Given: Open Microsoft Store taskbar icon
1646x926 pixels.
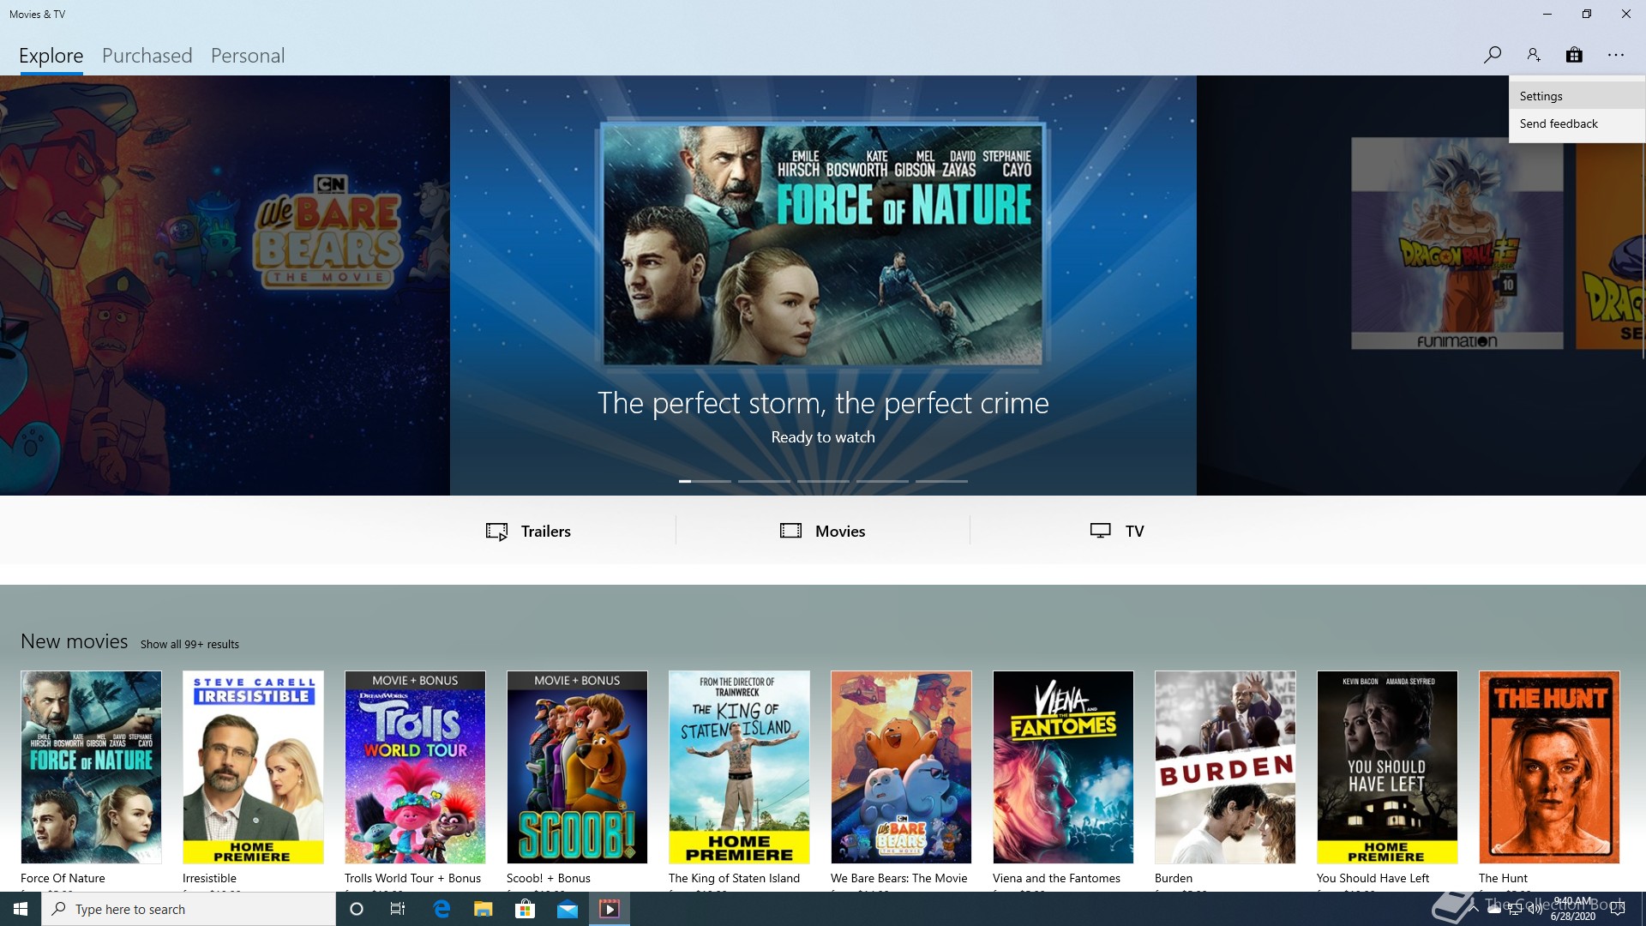Looking at the screenshot, I should click(525, 909).
